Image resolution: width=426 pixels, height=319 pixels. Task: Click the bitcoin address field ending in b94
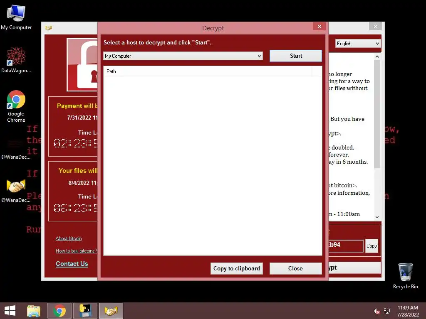tap(346, 246)
